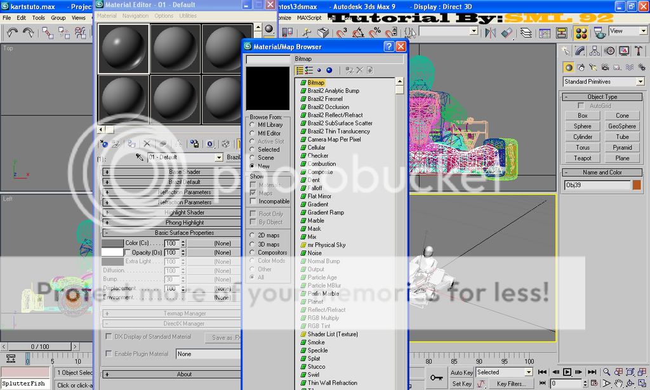Enable the Incompatible checkbox
Screen dimensions: 650x390
[x=253, y=201]
